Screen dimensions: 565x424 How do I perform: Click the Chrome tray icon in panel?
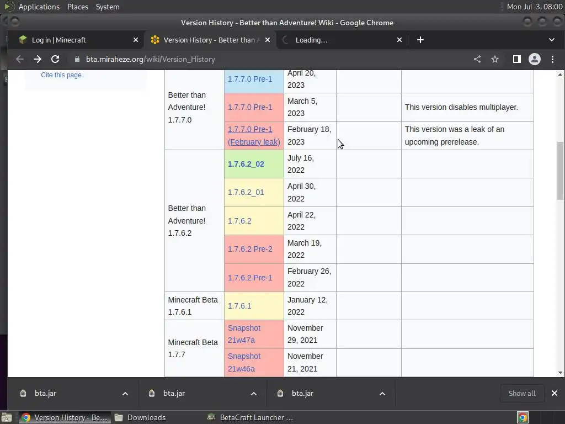pyautogui.click(x=523, y=417)
